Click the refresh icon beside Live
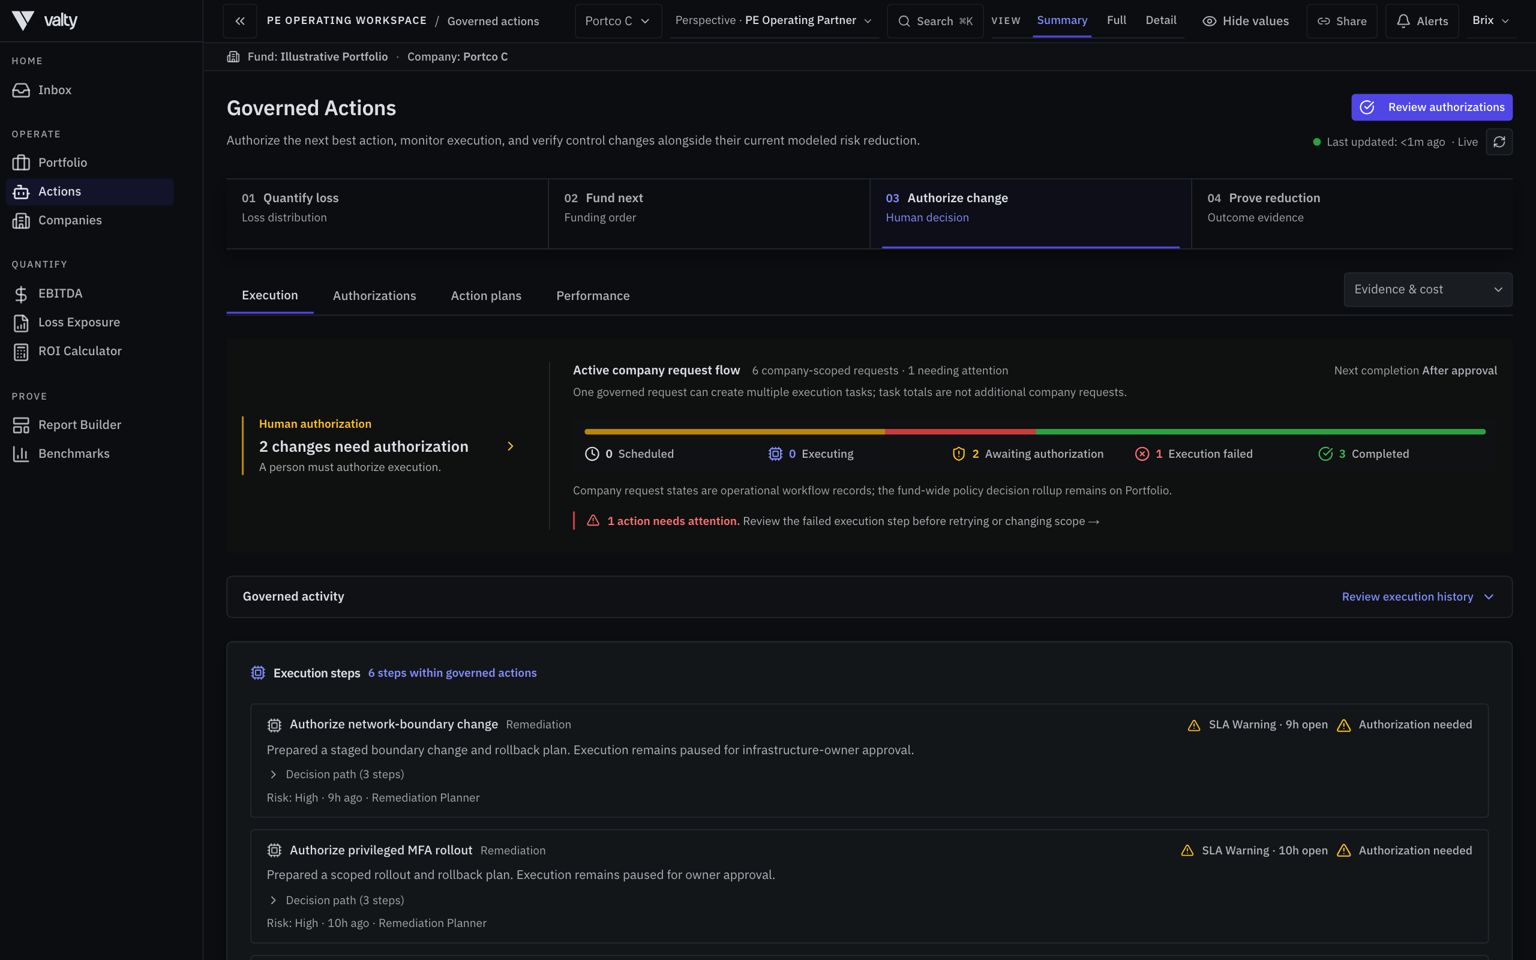Viewport: 1536px width, 960px height. click(x=1499, y=142)
